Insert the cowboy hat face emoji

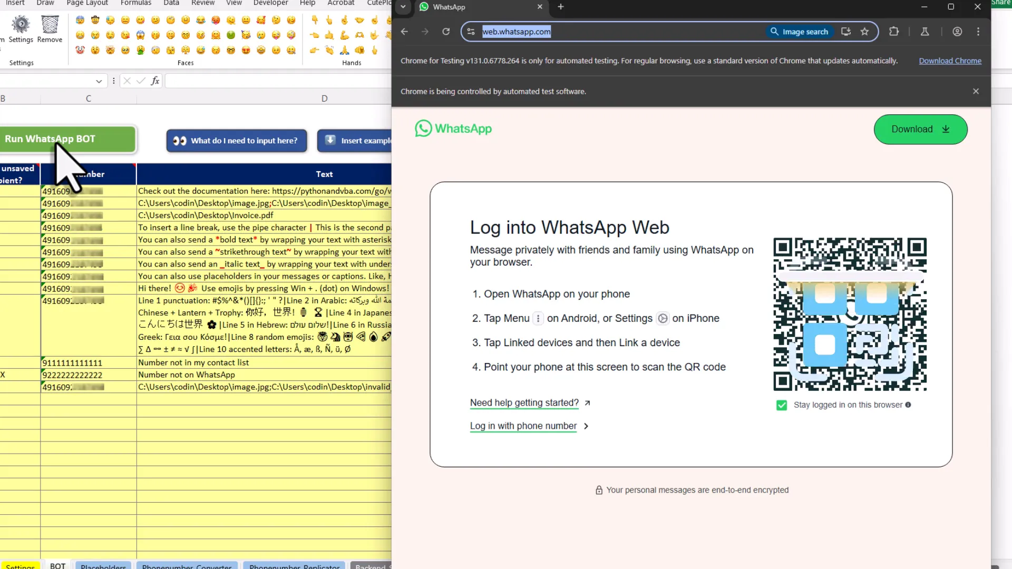click(95, 20)
